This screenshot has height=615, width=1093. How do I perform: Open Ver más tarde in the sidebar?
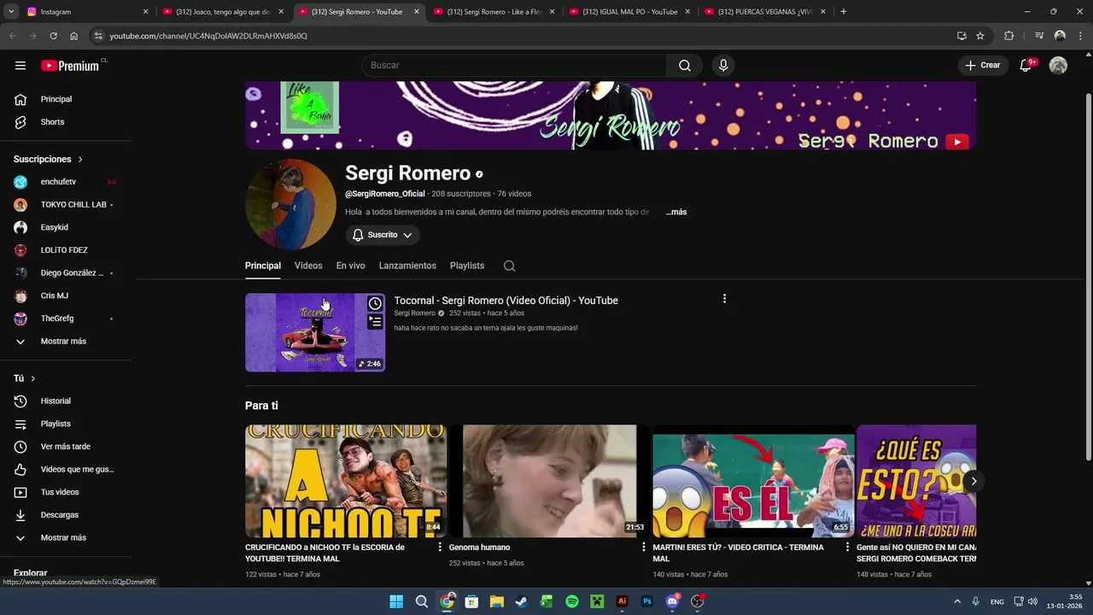[66, 447]
